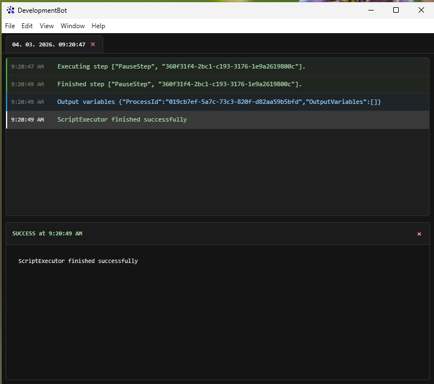Image resolution: width=434 pixels, height=384 pixels.
Task: Open the Edit menu
Action: click(27, 26)
